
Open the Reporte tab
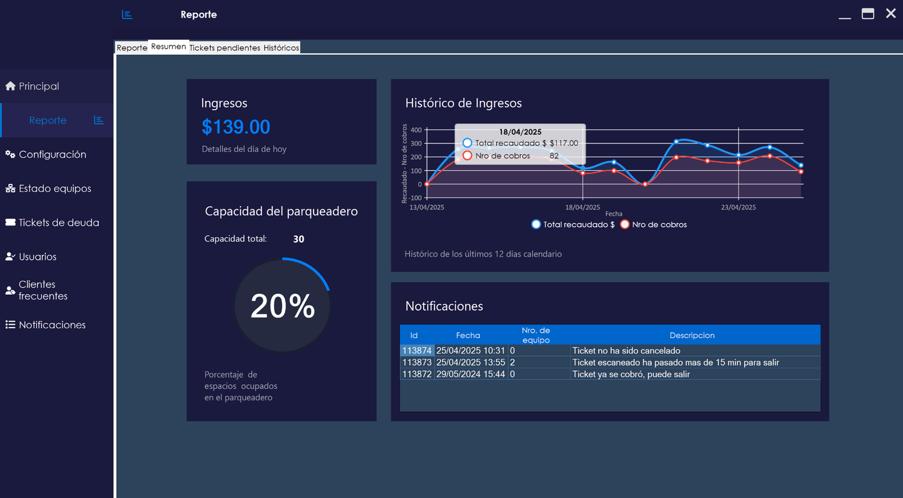(x=131, y=47)
